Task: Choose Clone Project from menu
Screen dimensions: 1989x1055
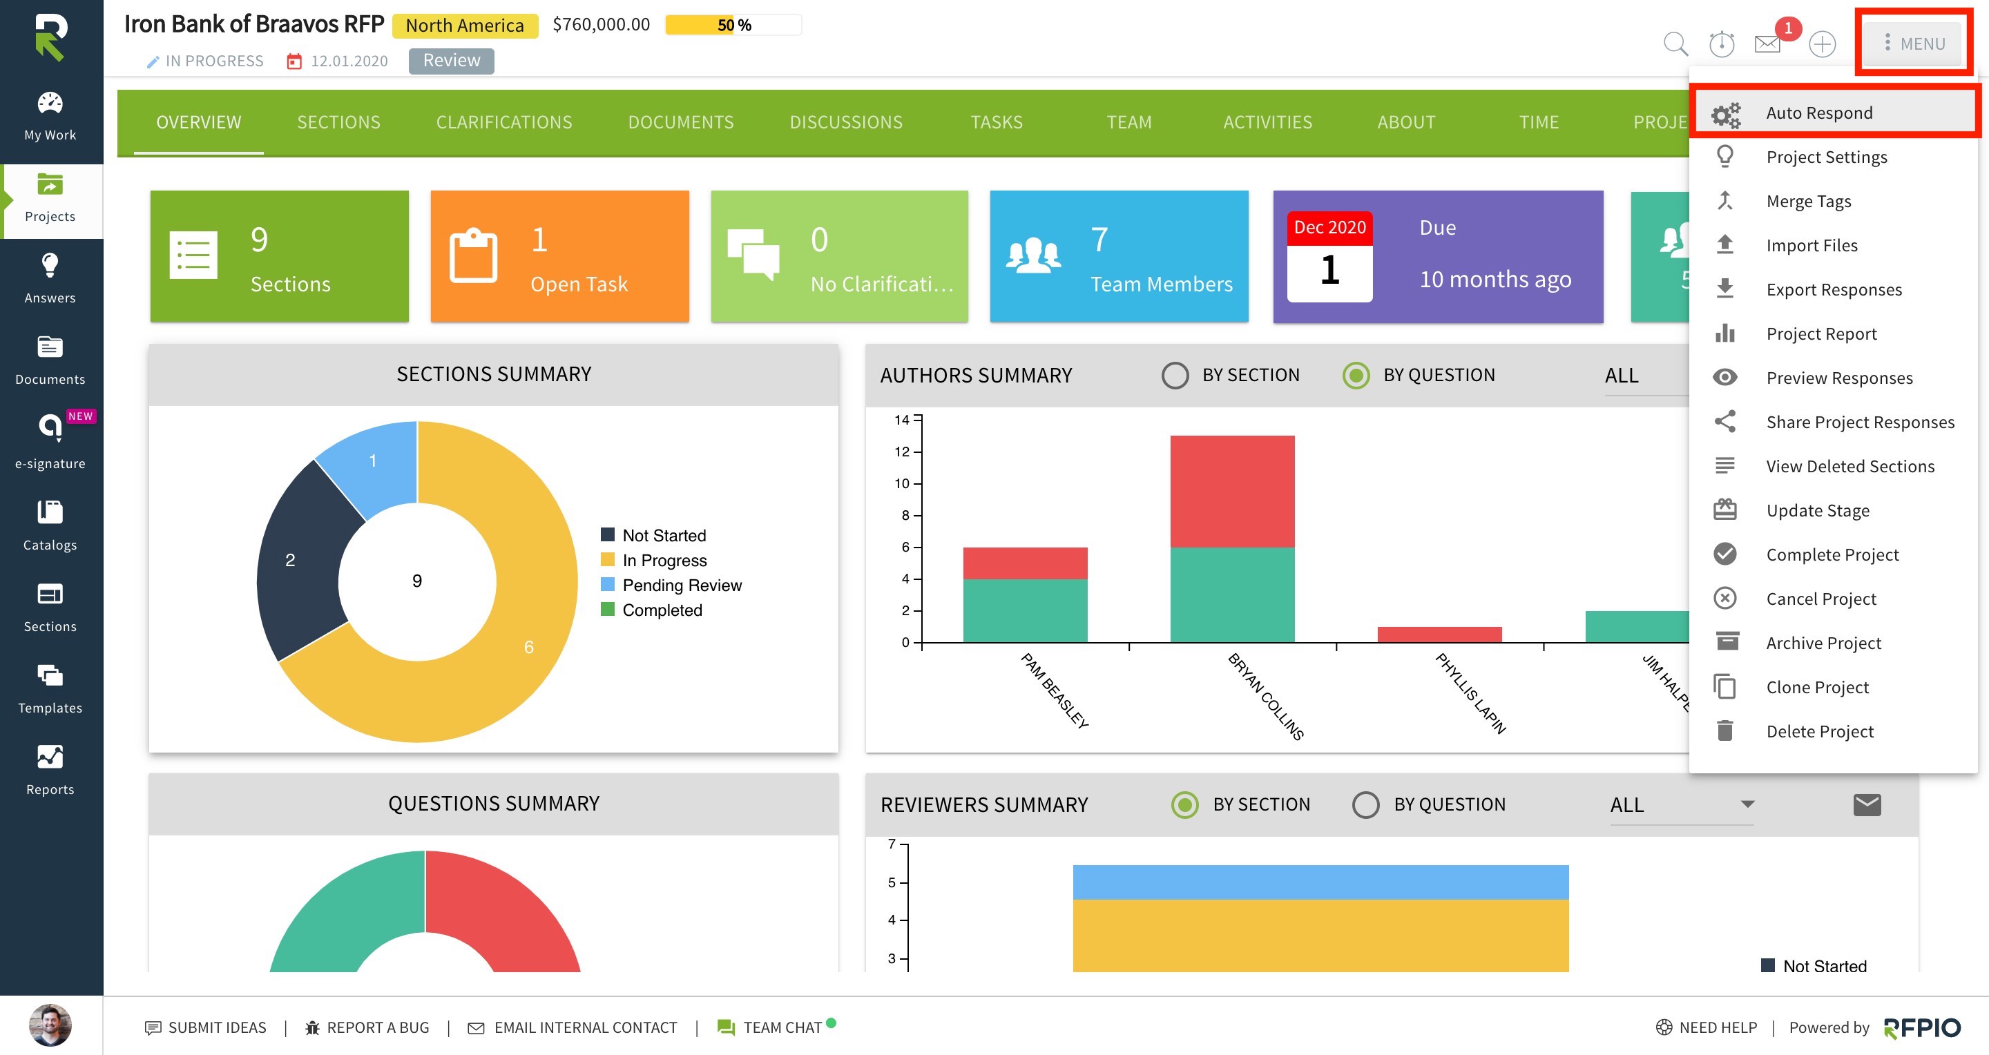Action: click(x=1833, y=687)
